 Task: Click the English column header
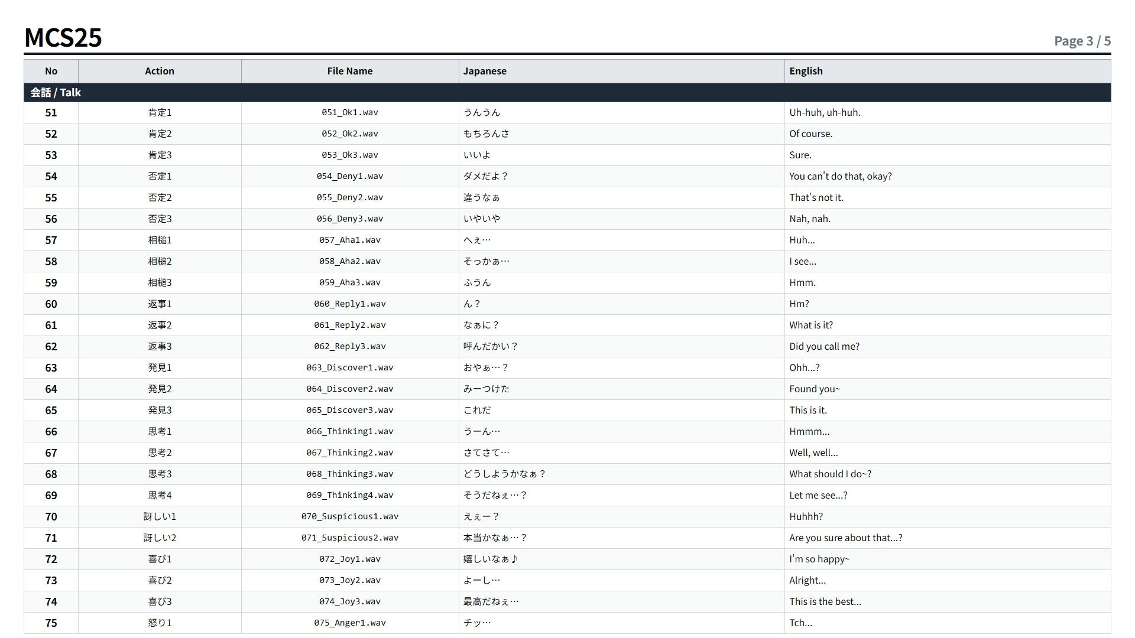pyautogui.click(x=948, y=71)
